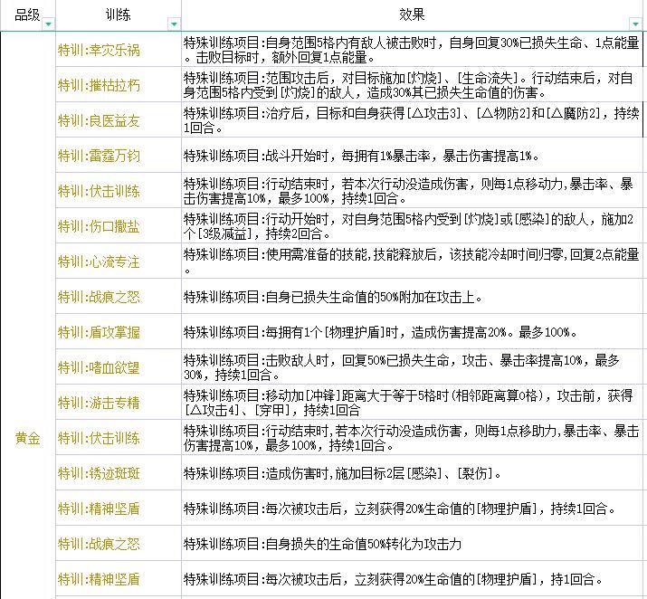Open the 训练 column filter dropdown

pyautogui.click(x=174, y=24)
